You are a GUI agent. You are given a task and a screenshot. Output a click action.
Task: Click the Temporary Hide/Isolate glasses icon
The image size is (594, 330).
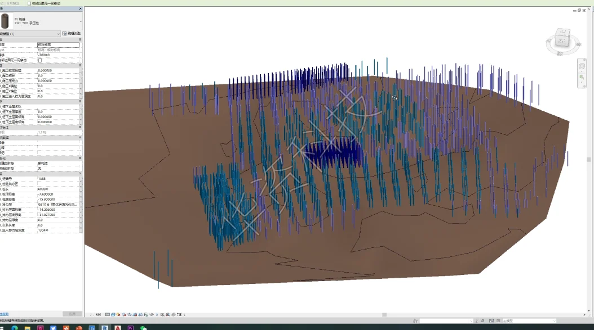[x=152, y=314]
